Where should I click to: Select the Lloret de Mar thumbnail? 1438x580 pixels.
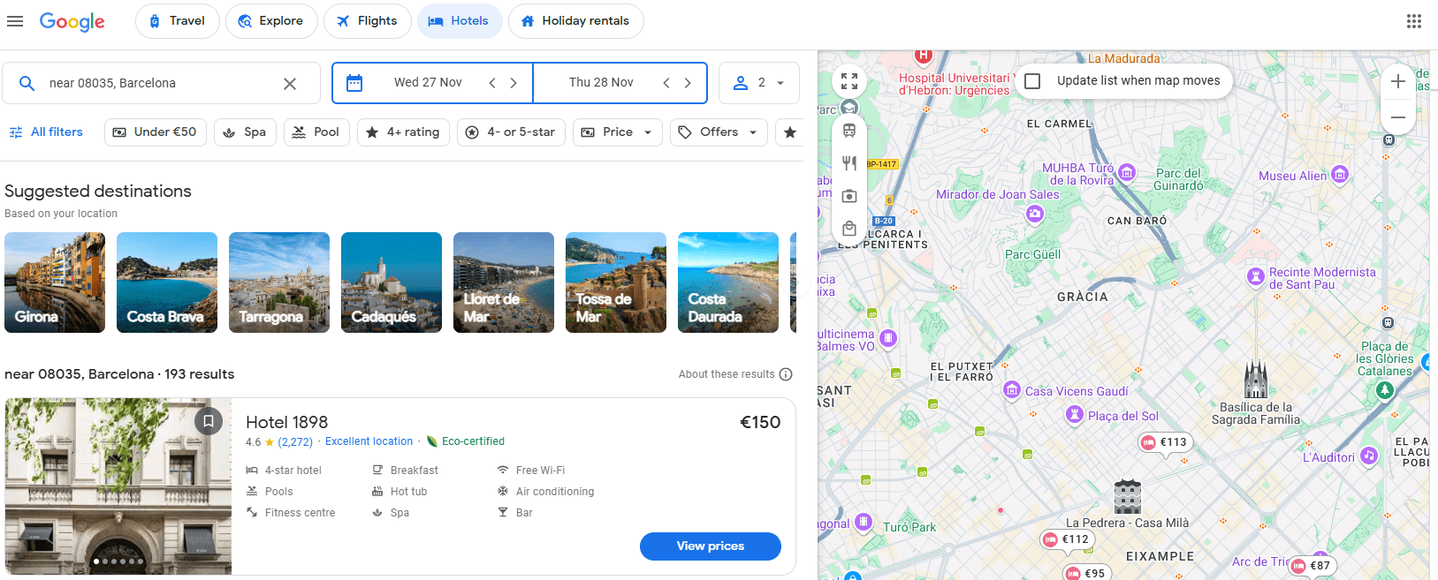point(504,282)
